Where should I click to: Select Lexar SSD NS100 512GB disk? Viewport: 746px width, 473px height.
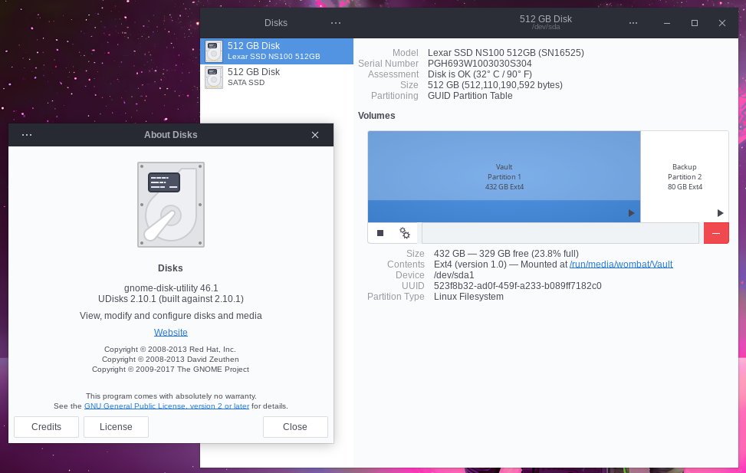point(277,51)
